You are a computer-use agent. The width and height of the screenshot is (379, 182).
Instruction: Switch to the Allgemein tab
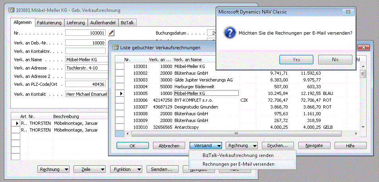pyautogui.click(x=23, y=22)
